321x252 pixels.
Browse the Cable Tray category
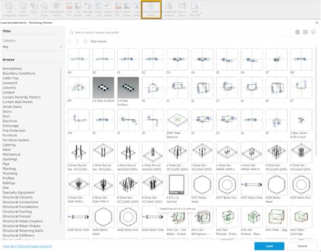(11, 78)
